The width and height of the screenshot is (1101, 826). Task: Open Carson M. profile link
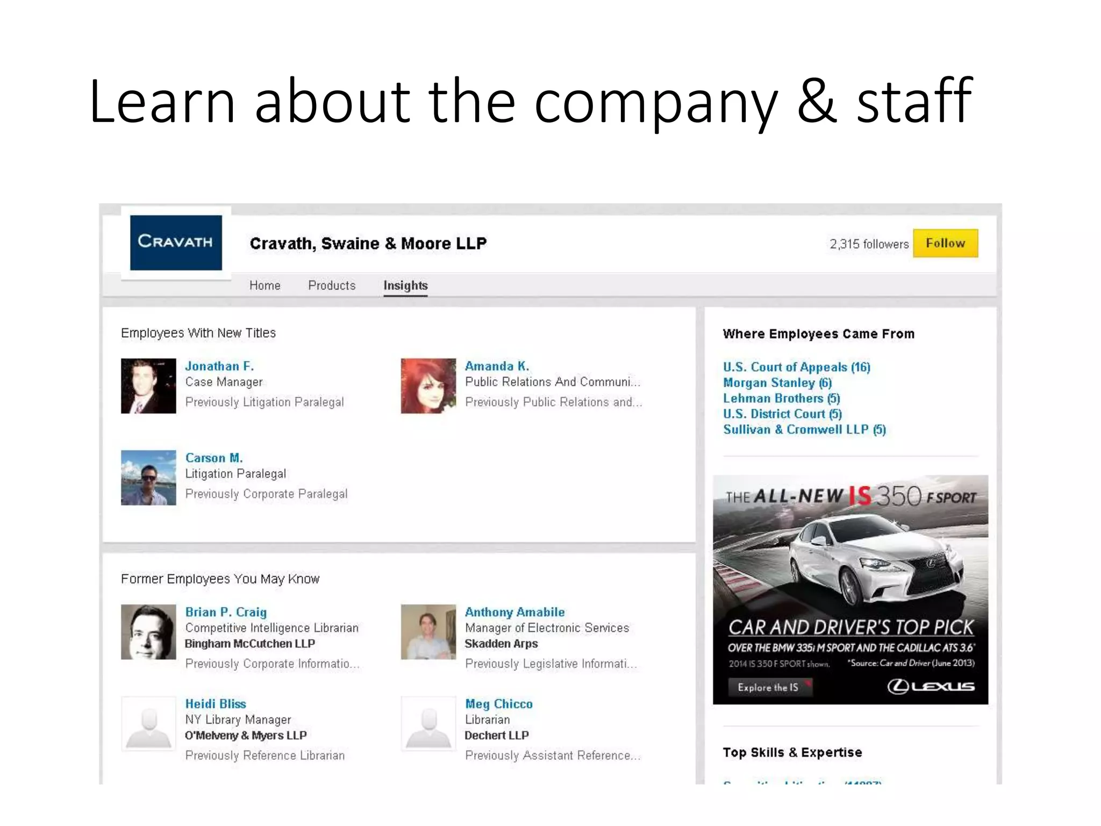pyautogui.click(x=214, y=458)
